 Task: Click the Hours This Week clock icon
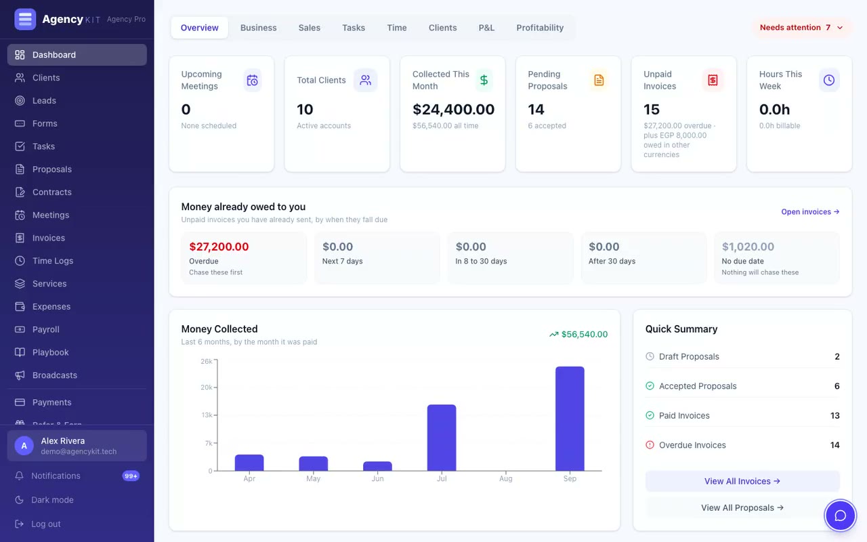829,80
